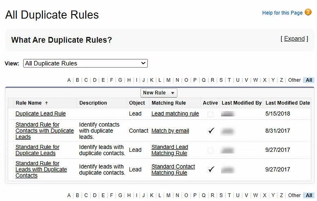Image resolution: width=317 pixels, height=201 pixels.
Task: Open the Lead matching rule link
Action: click(175, 114)
